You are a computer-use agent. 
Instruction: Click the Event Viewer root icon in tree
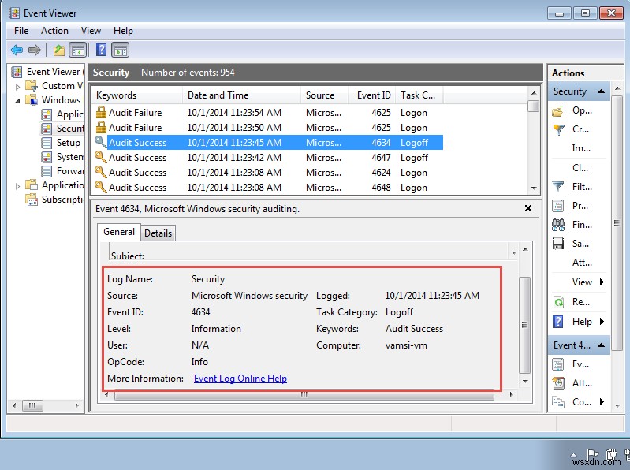17,72
